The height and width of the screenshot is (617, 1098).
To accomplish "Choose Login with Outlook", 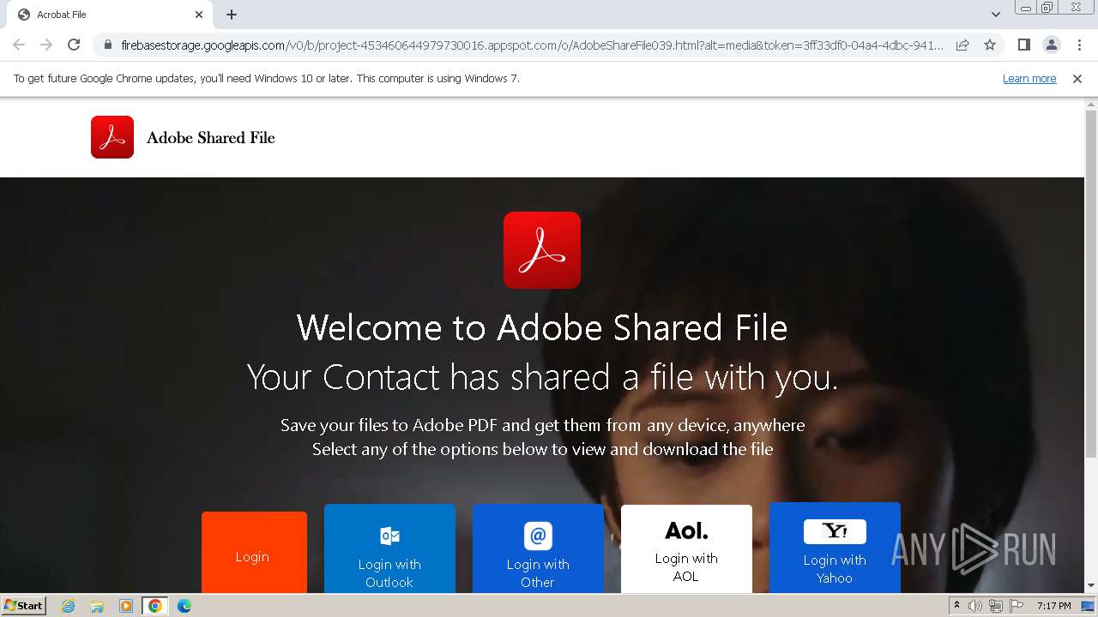I will [x=389, y=548].
